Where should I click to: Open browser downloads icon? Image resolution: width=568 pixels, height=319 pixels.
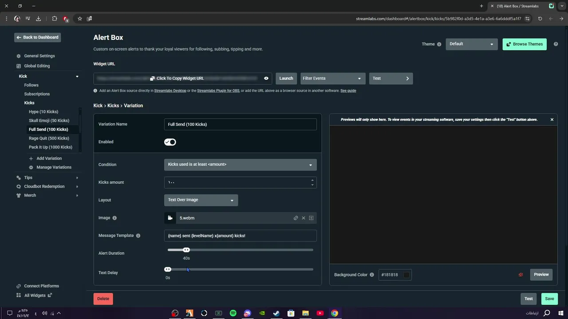[x=38, y=19]
